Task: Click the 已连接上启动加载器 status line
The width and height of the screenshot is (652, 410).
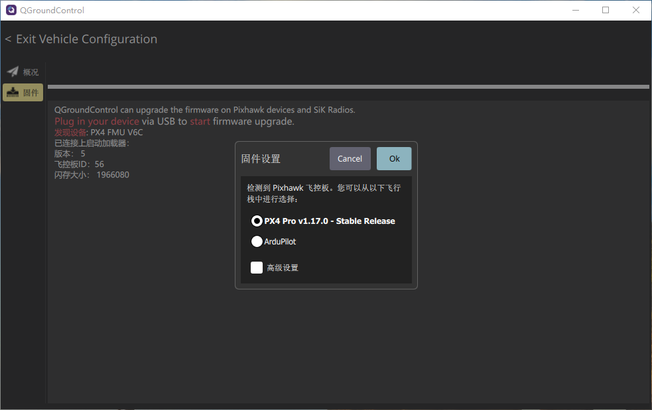Action: (x=92, y=143)
